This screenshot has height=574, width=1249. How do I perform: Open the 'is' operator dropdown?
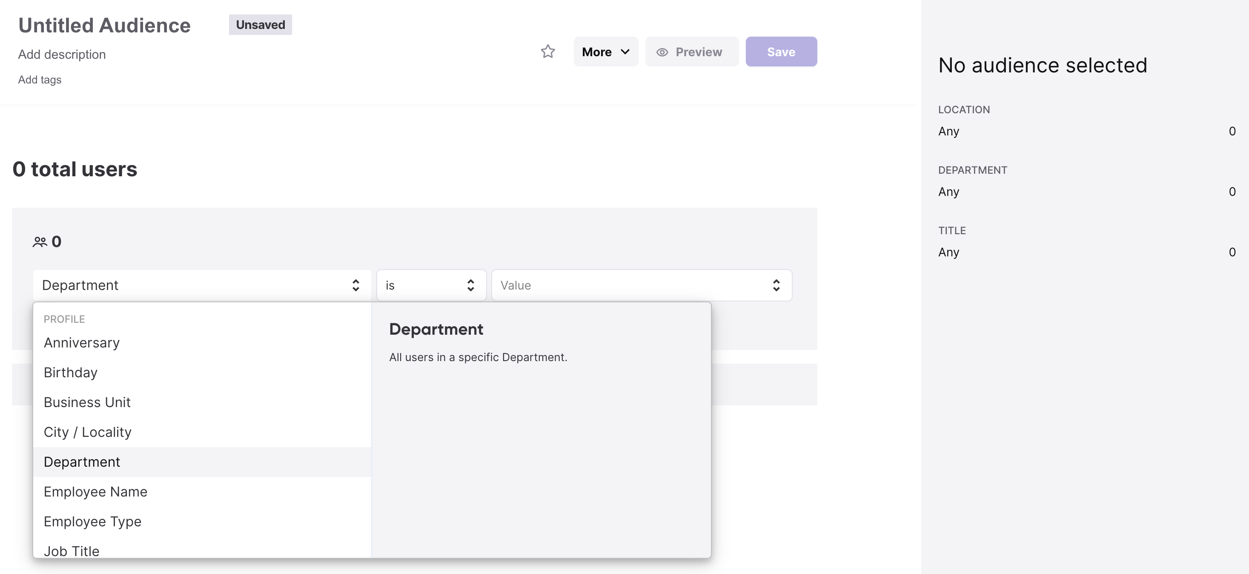click(431, 285)
